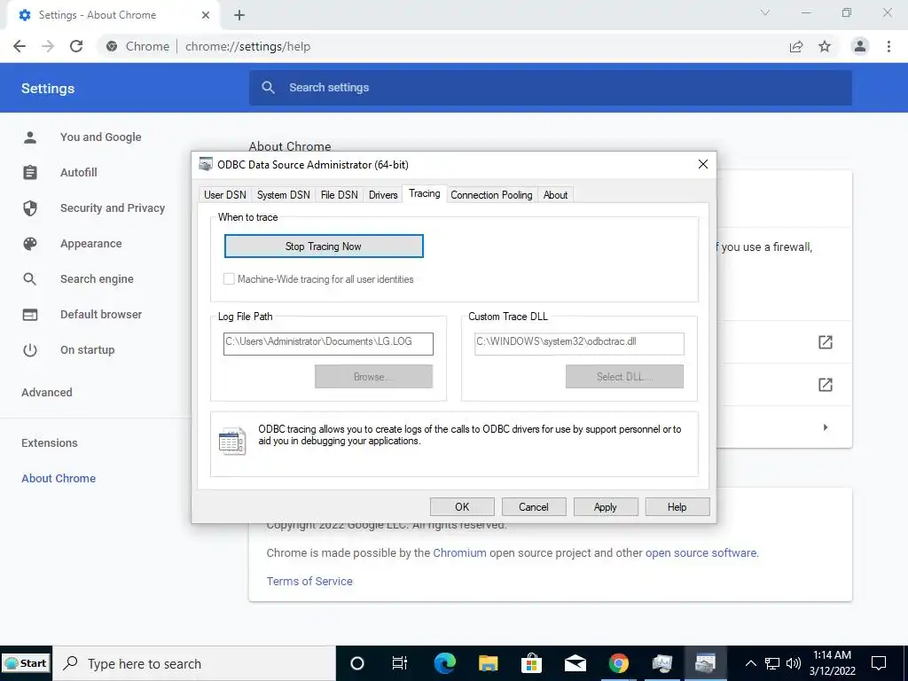
Task: Switch to the File DSN tab
Action: click(x=340, y=195)
